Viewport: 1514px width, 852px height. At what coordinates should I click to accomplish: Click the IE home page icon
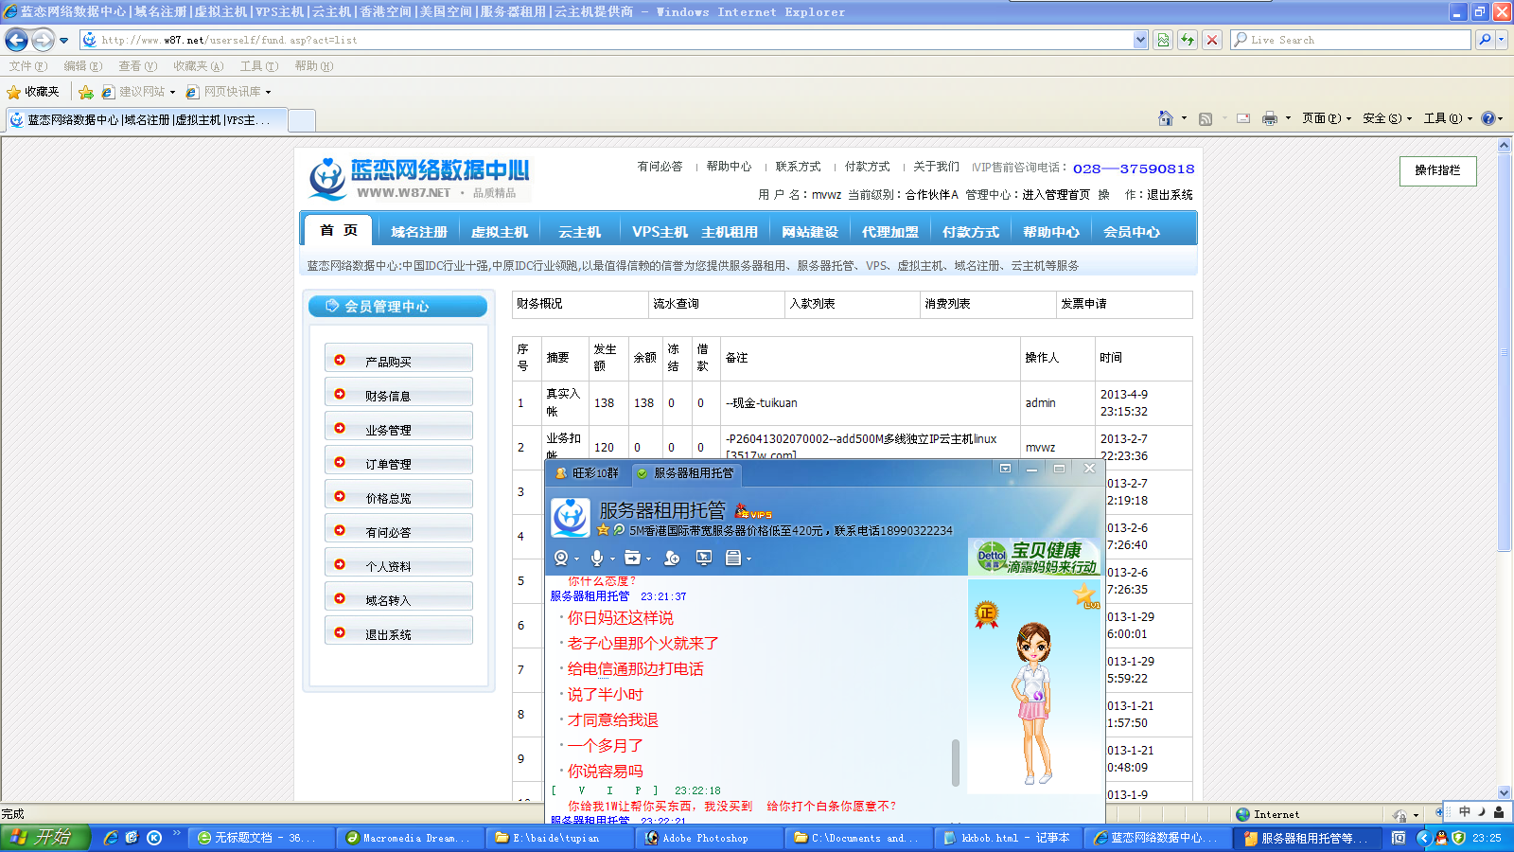point(1166,118)
